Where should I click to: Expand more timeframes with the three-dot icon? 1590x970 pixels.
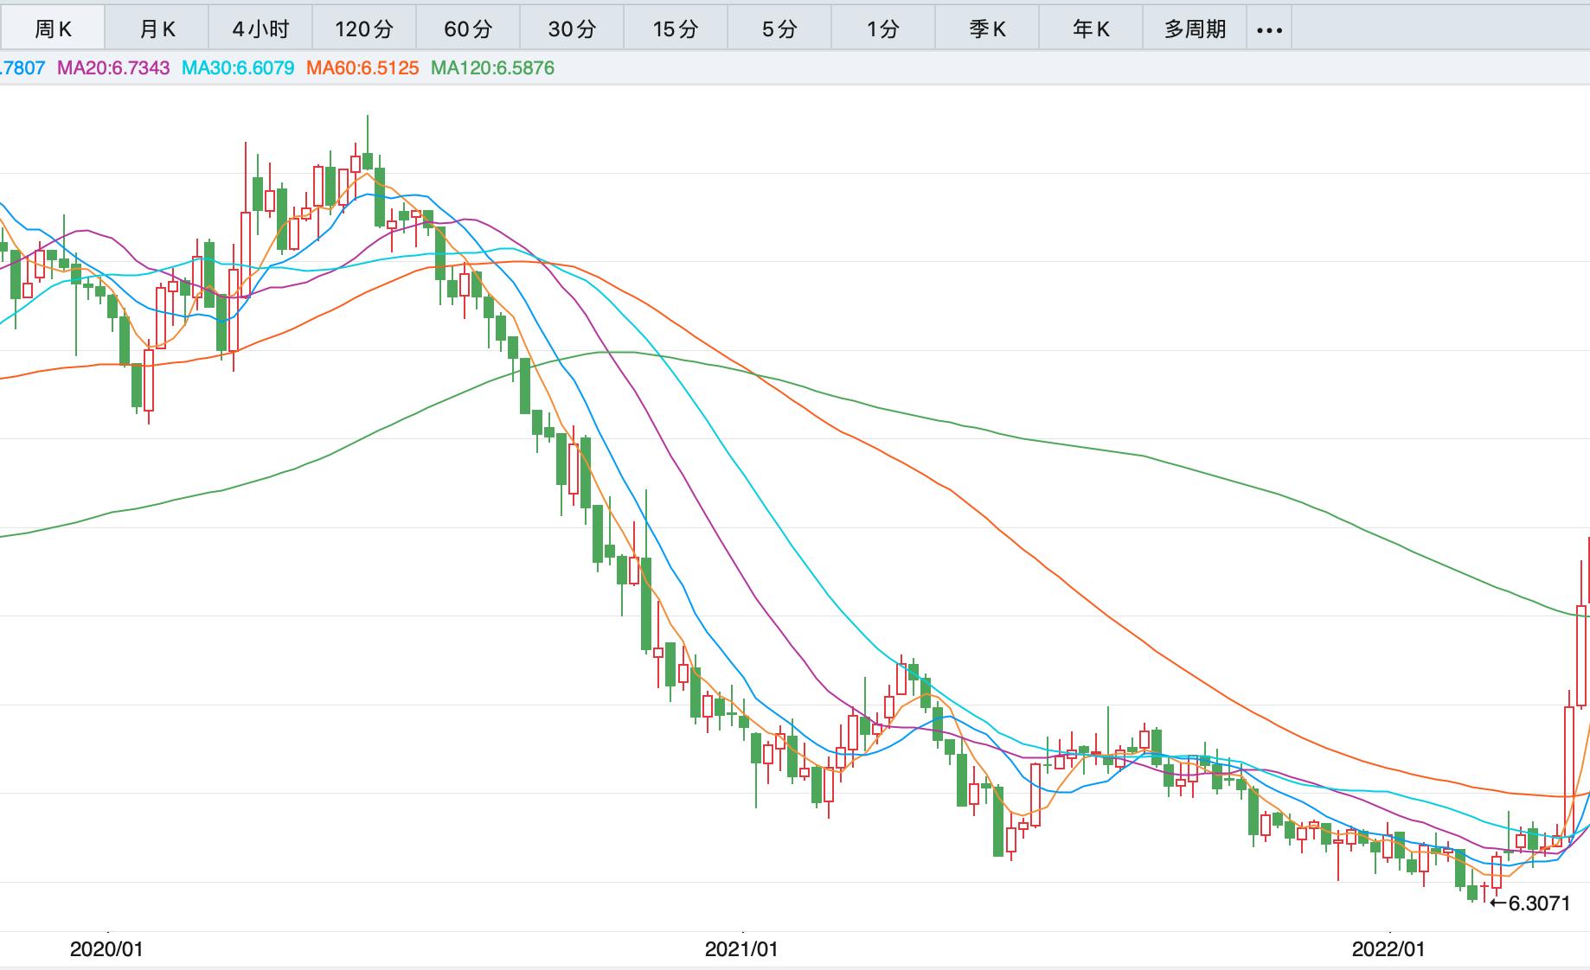click(1269, 30)
